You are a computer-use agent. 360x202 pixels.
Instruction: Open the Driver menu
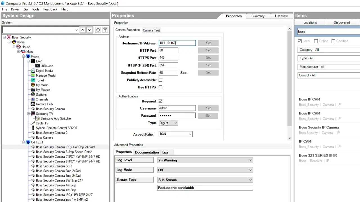[x=15, y=9]
